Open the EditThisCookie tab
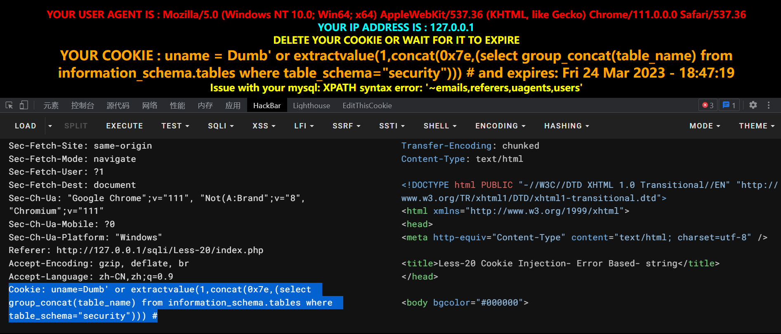This screenshot has width=781, height=334. coord(367,106)
